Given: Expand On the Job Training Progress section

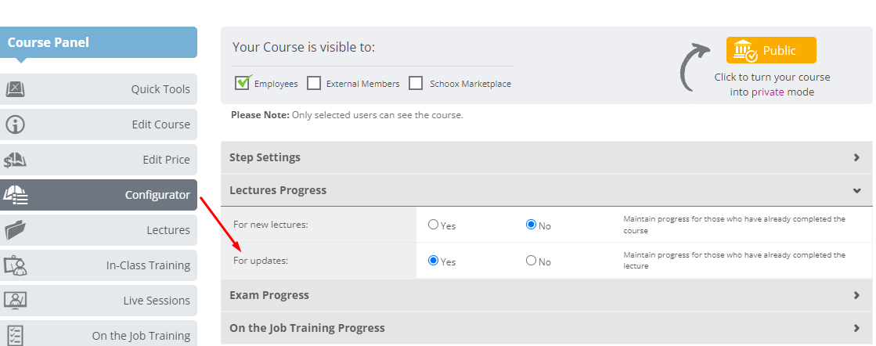Looking at the screenshot, I should click(546, 328).
